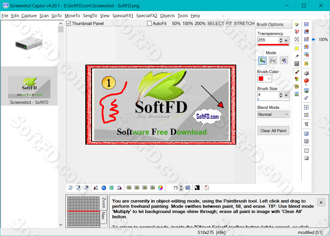
Task: Click the red Brush Color swatch
Action: (261, 79)
